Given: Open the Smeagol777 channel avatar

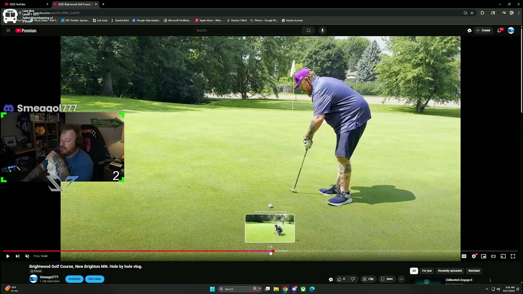Looking at the screenshot, I should [x=34, y=279].
